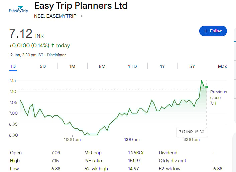View the 1Y price history
The width and height of the screenshot is (236, 172).
click(x=162, y=66)
